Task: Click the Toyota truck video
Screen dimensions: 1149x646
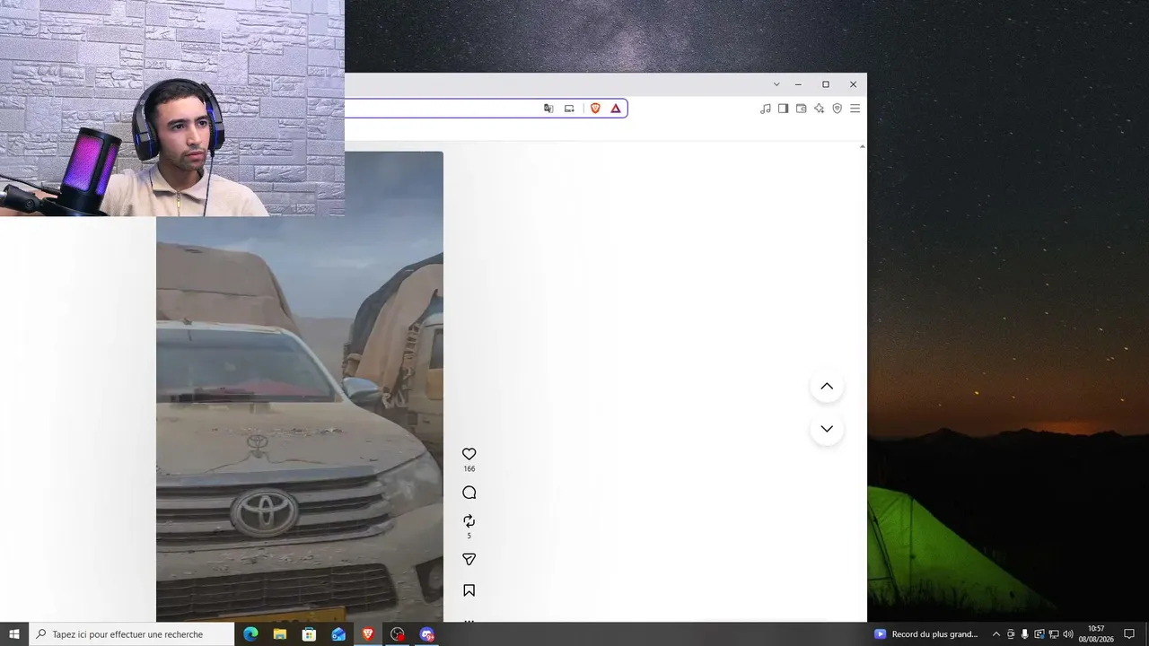Action: [x=300, y=418]
